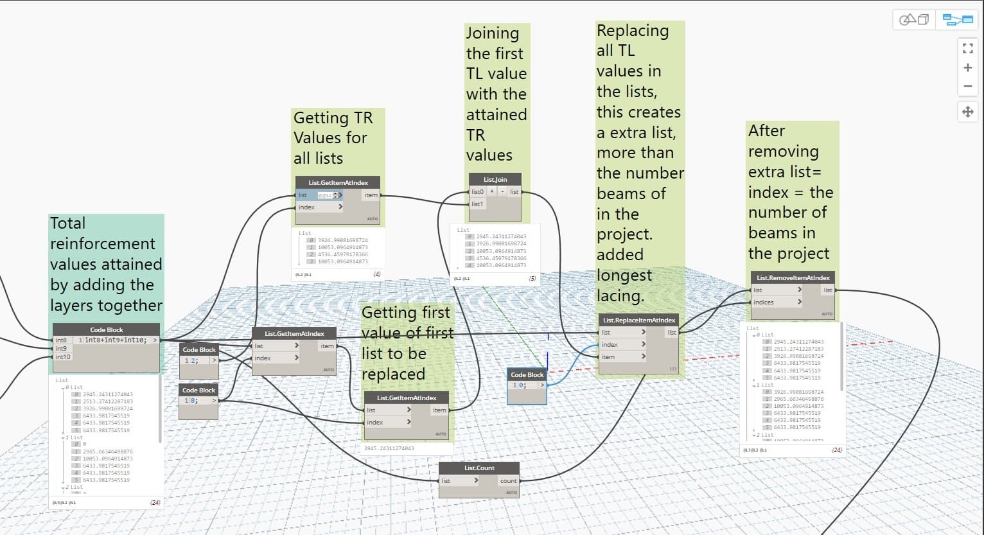The height and width of the screenshot is (535, 984).
Task: Click index 4 value 10053.0964914873 in List.Join preview
Action: tap(501, 265)
